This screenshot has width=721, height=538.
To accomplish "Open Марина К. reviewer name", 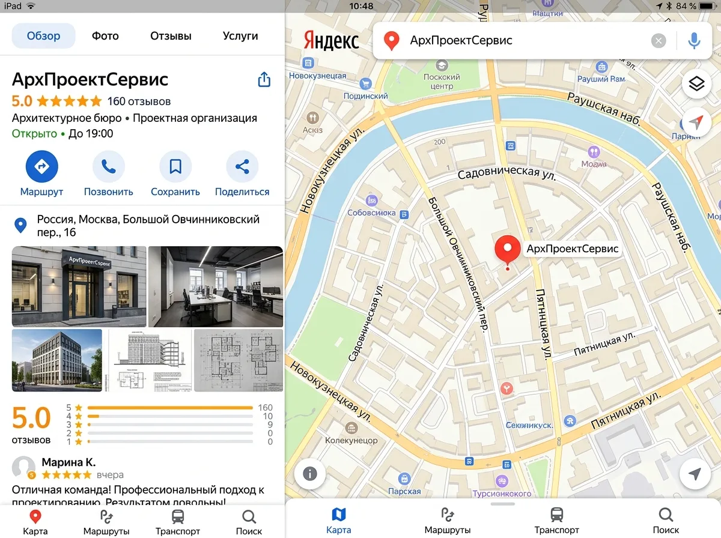I will click(68, 462).
